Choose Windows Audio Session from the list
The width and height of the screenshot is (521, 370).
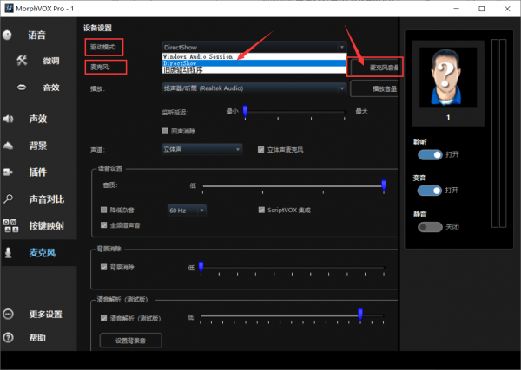[x=254, y=56]
